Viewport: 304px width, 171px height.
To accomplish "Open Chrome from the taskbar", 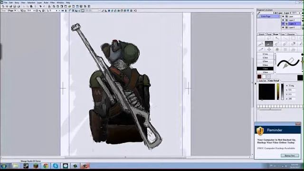I will pos(46,166).
